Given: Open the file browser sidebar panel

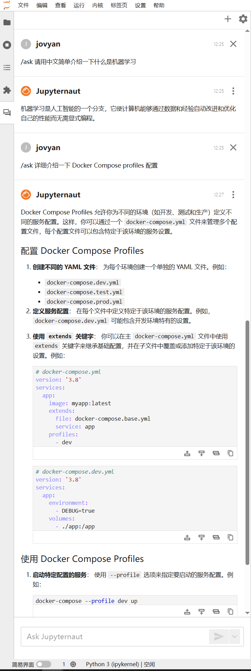Looking at the screenshot, I should (7, 23).
